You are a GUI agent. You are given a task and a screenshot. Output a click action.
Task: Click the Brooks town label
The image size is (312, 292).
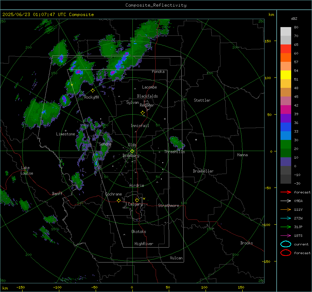tap(246, 243)
